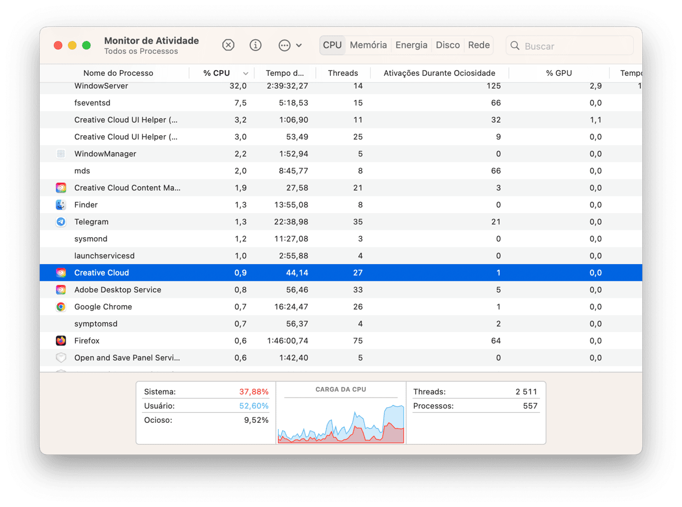Select the Firefox process name
Image resolution: width=682 pixels, height=507 pixels.
point(87,340)
